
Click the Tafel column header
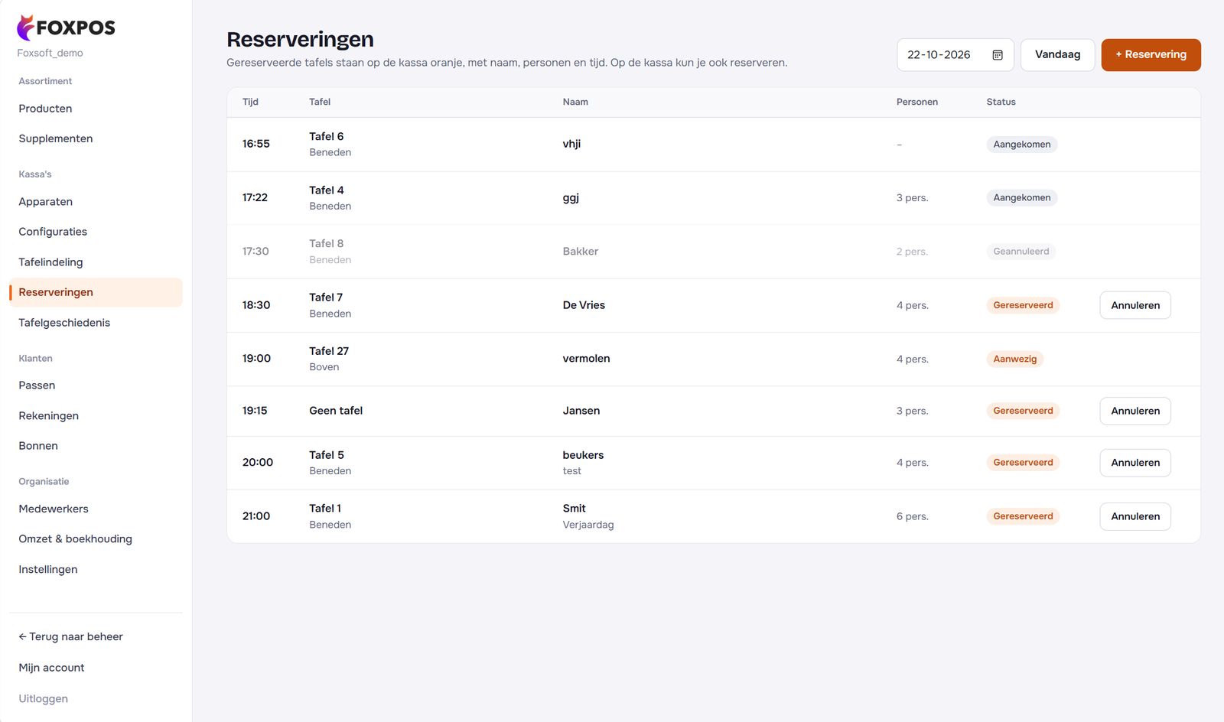click(320, 102)
